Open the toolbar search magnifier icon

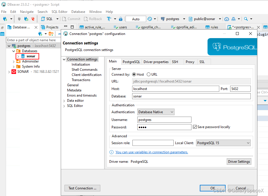tap(246, 19)
